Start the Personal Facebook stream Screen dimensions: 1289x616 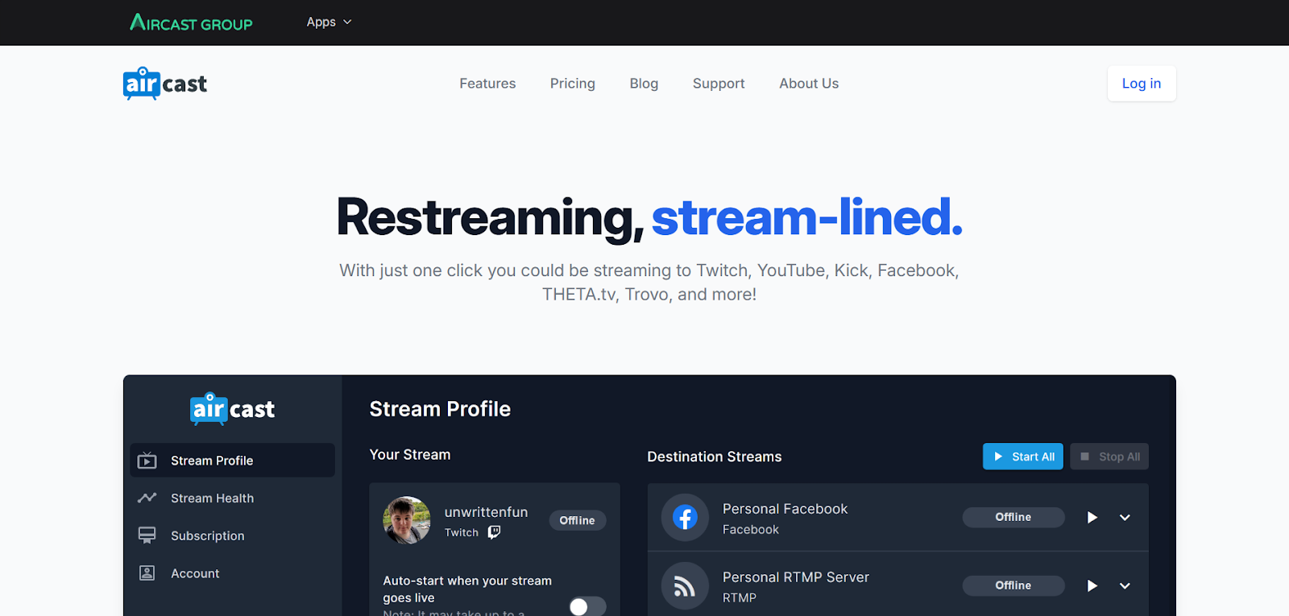pyautogui.click(x=1092, y=517)
